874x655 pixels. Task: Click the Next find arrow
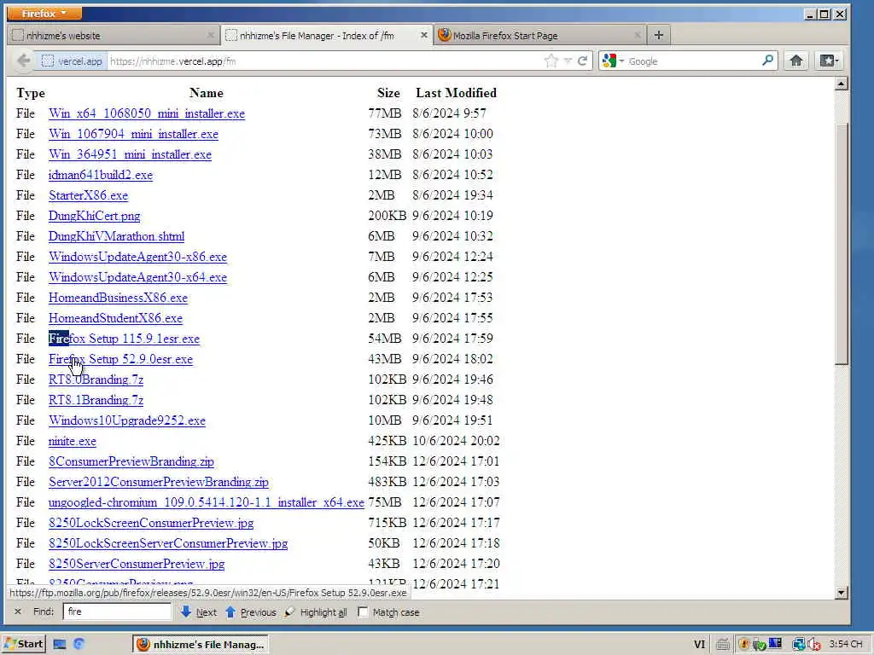199,612
